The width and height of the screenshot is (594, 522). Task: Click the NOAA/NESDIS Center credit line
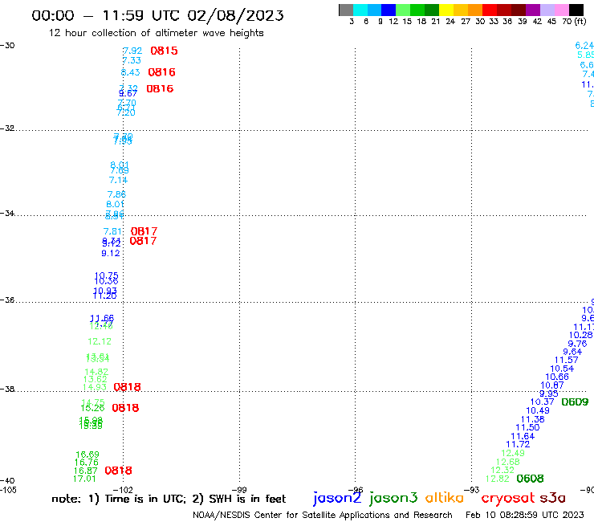coord(323,515)
